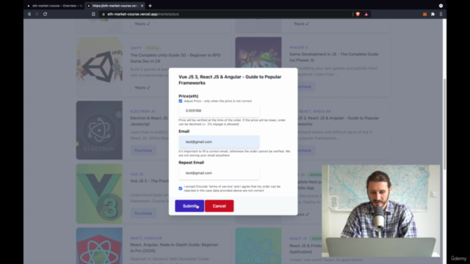Focus the Repeat Email input field
This screenshot has width=470, height=264.
coord(219,173)
